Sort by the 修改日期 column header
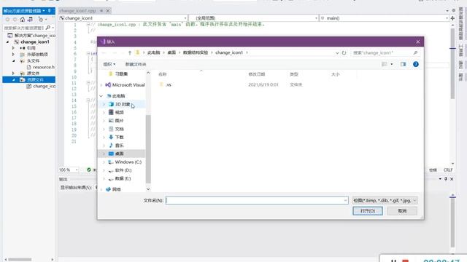 pyautogui.click(x=256, y=74)
